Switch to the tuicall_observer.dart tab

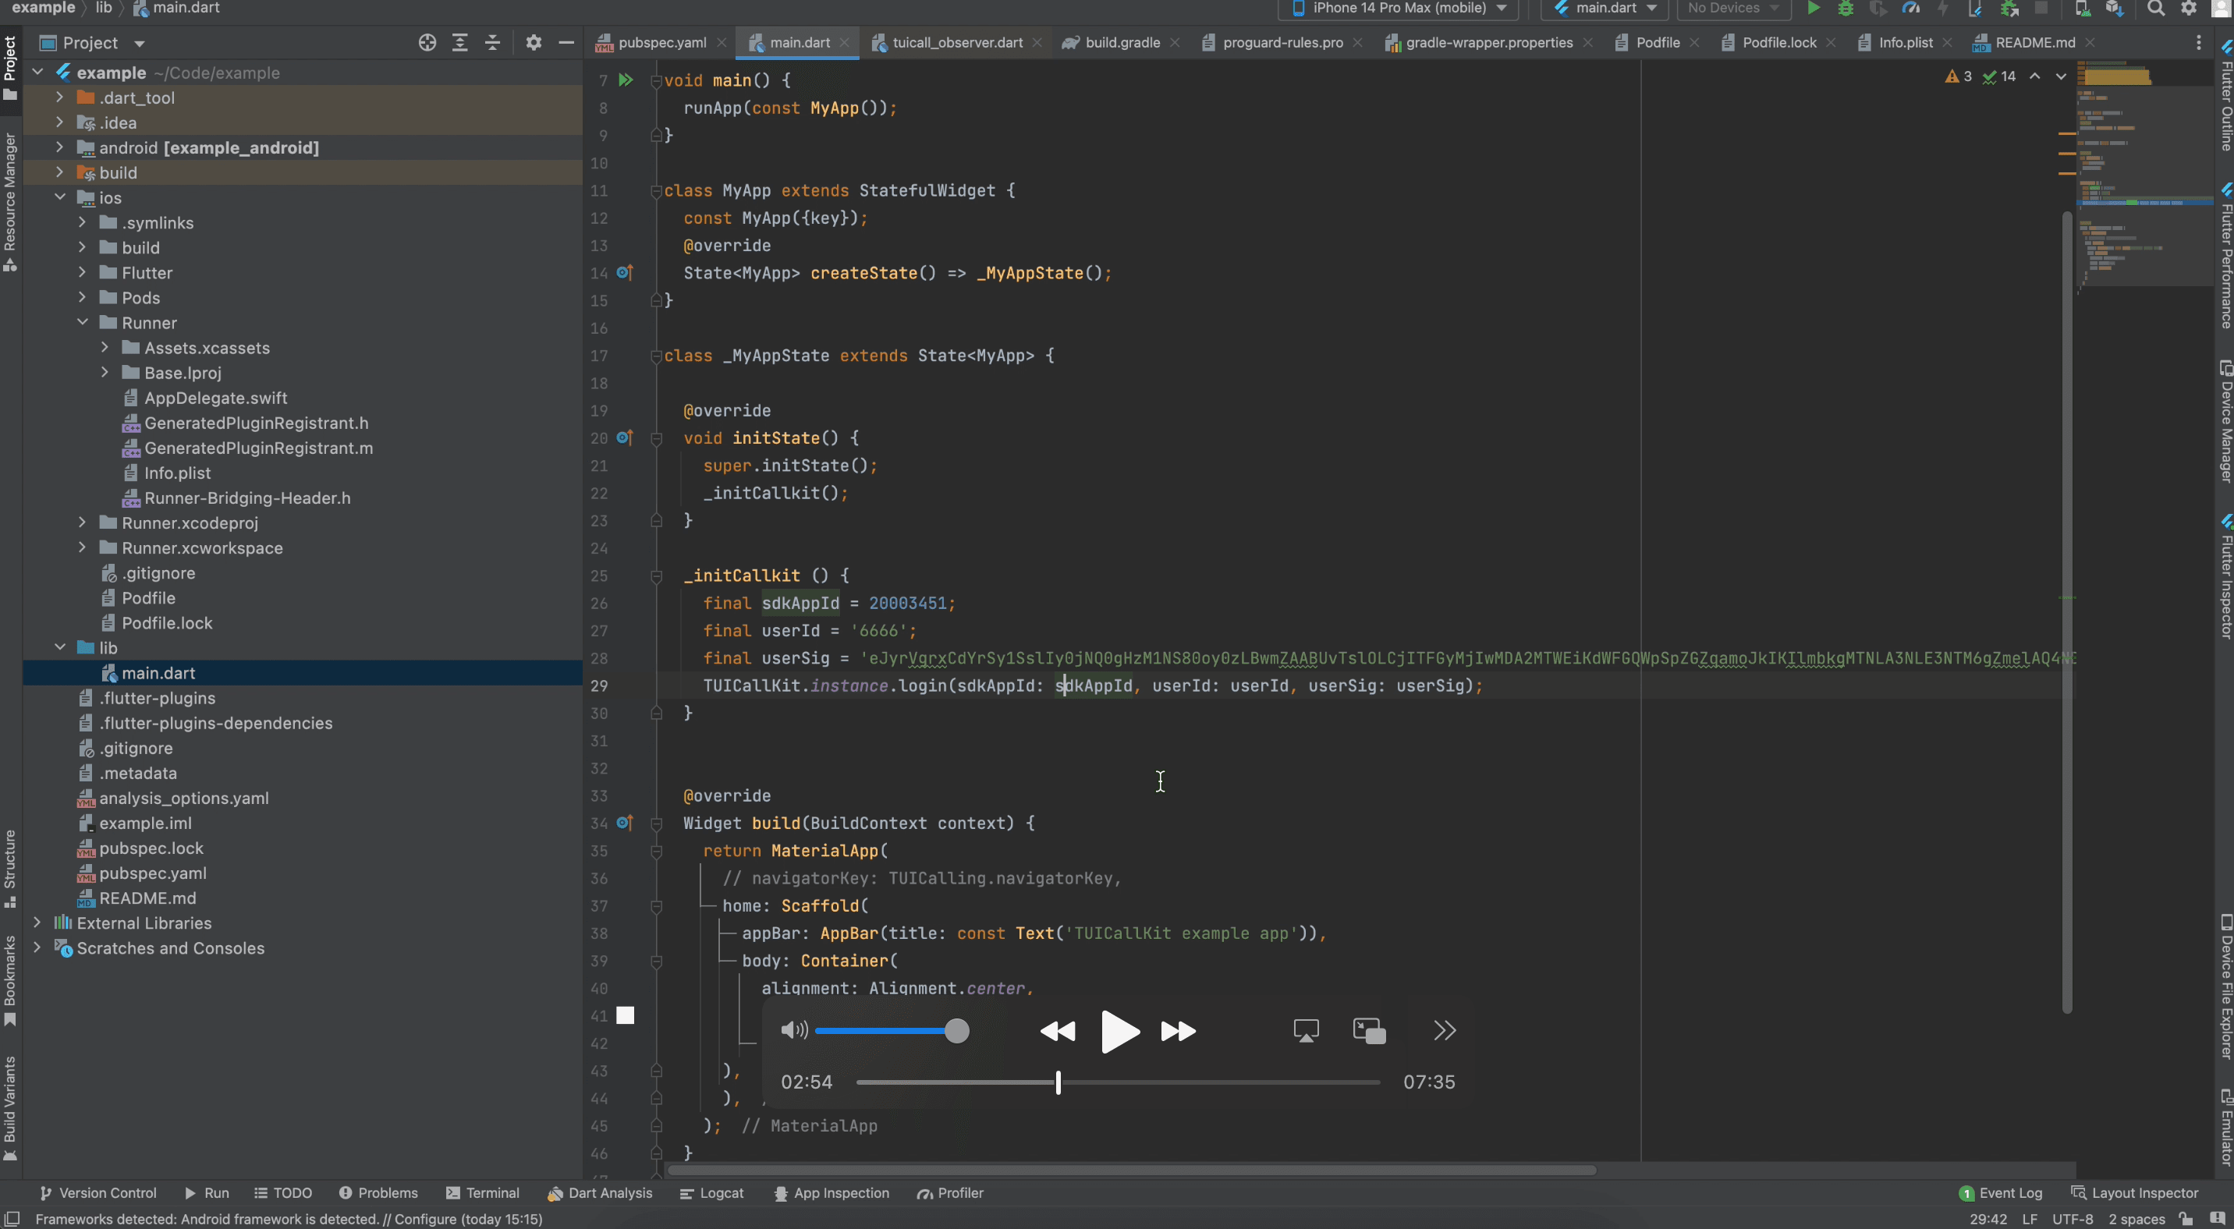click(x=956, y=42)
